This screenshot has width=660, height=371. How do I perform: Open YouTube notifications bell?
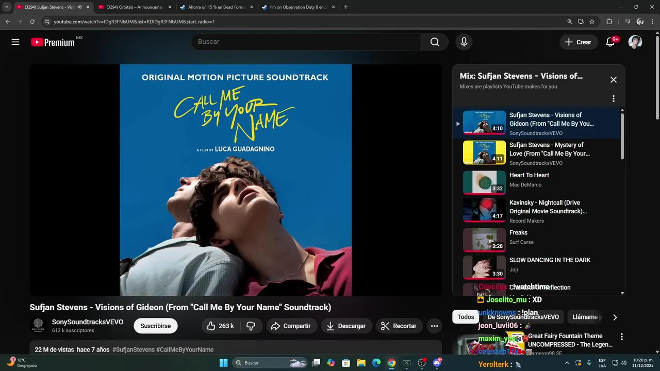click(x=610, y=42)
